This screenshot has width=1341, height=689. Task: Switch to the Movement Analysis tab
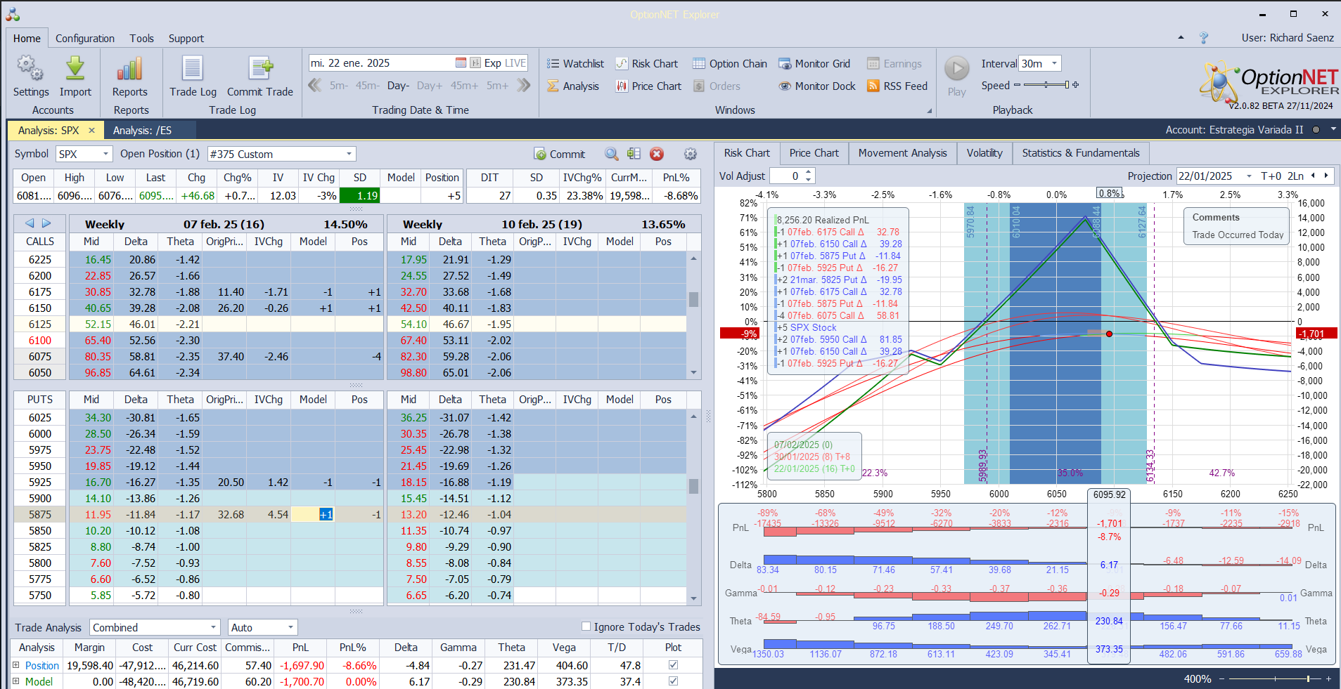[902, 153]
